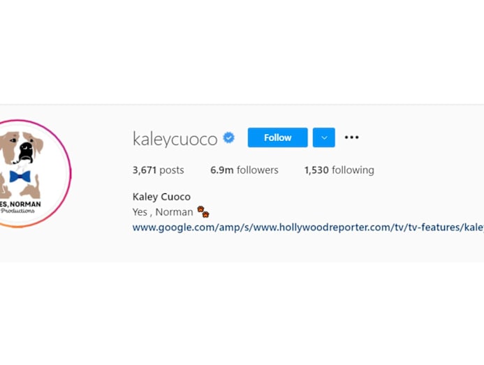This screenshot has width=484, height=365.
Task: Click the blue bow tie in the logo
Action: (x=20, y=176)
